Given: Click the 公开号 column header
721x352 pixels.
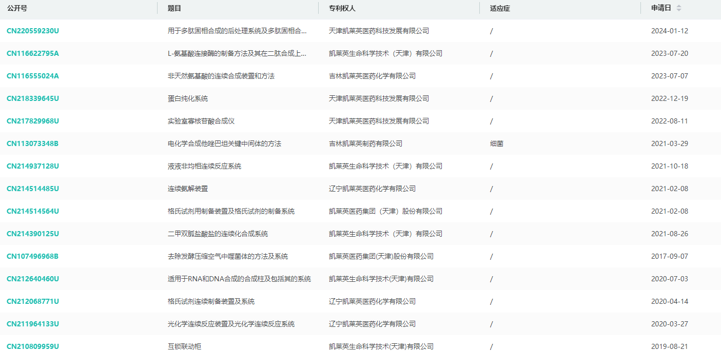Looking at the screenshot, I should (17, 8).
